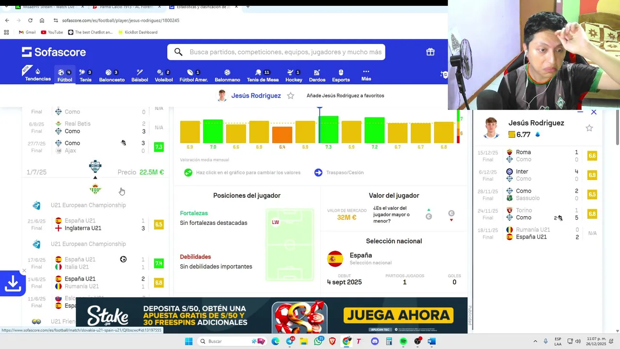Open the Voleibol tab
Screen dimensions: 620x349
pos(164,75)
